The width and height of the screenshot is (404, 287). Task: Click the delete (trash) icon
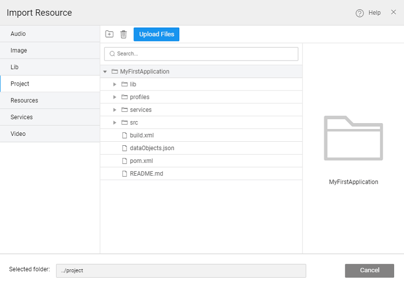[x=123, y=34]
